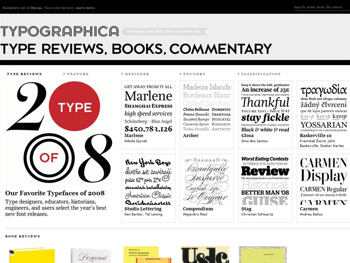
Task: Sort reviews by Designer
Action: click(x=137, y=74)
